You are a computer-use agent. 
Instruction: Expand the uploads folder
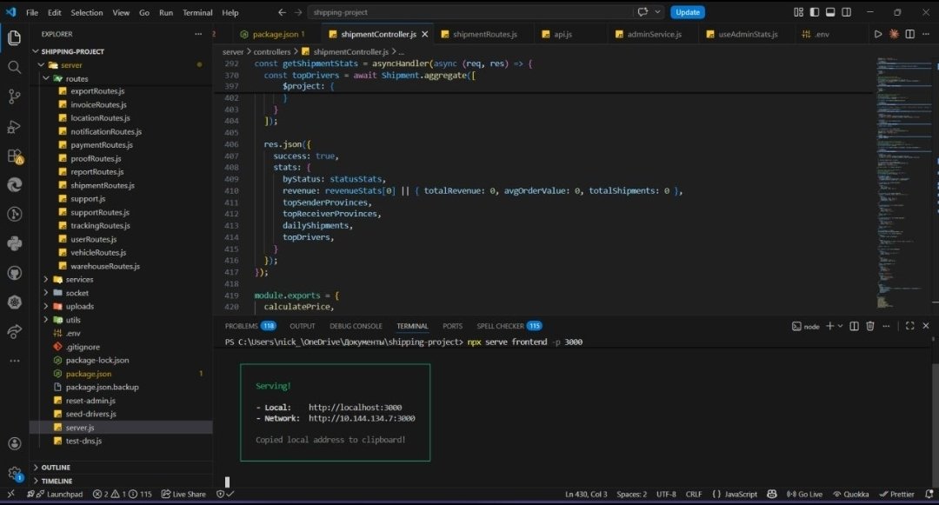point(45,306)
